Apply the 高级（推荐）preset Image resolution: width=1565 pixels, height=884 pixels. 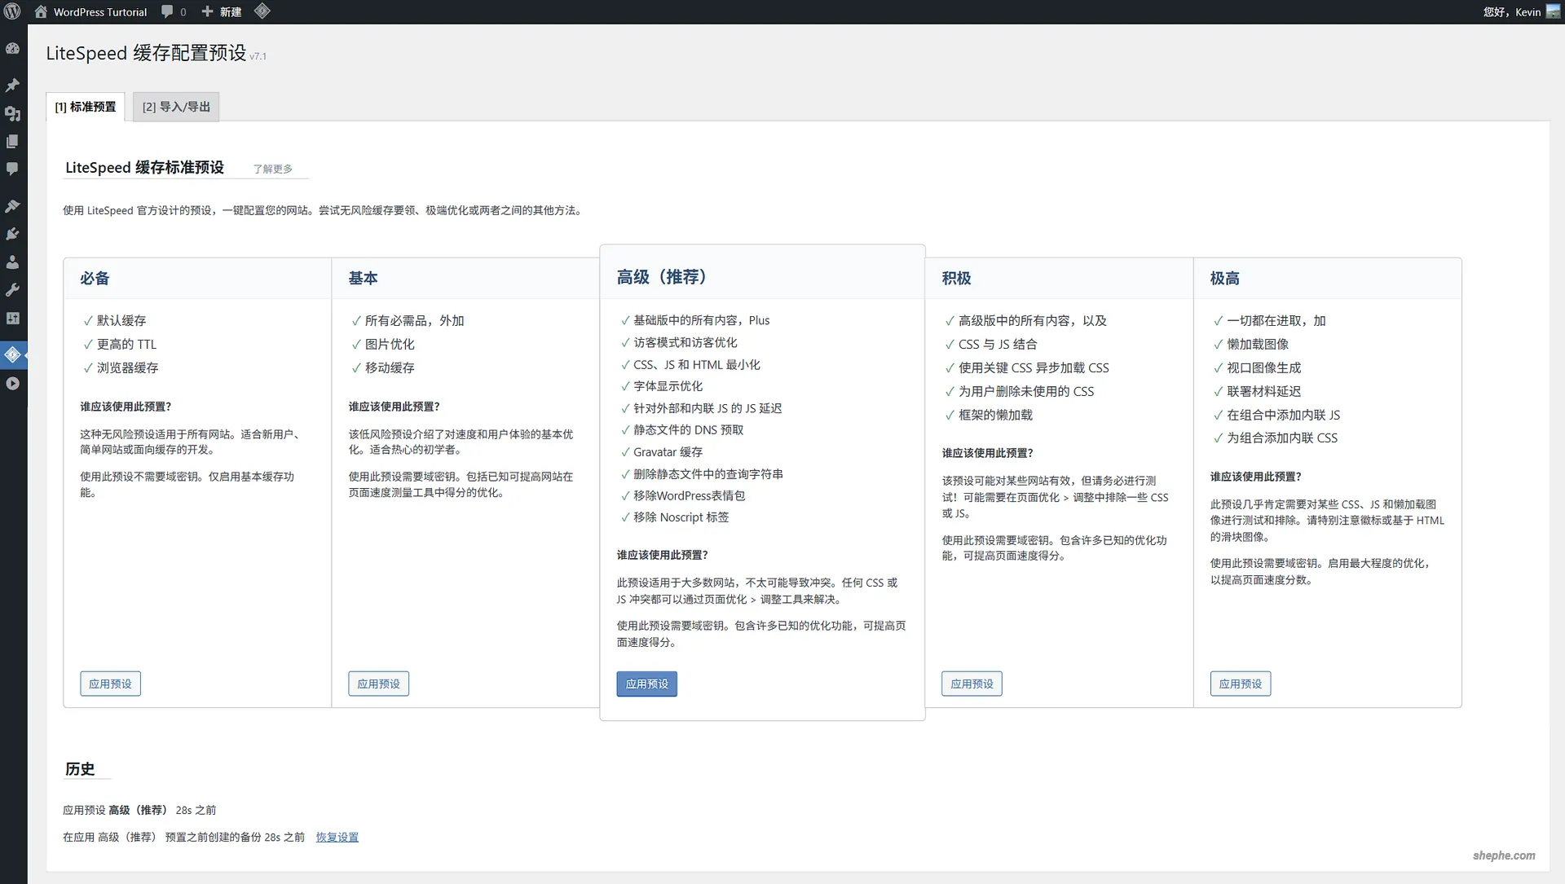(x=646, y=684)
